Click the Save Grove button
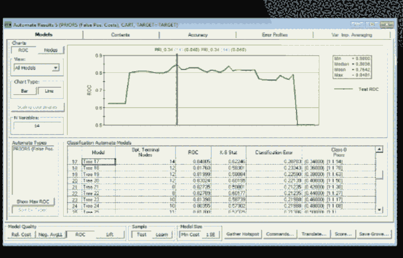The image size is (403, 258). click(x=373, y=234)
